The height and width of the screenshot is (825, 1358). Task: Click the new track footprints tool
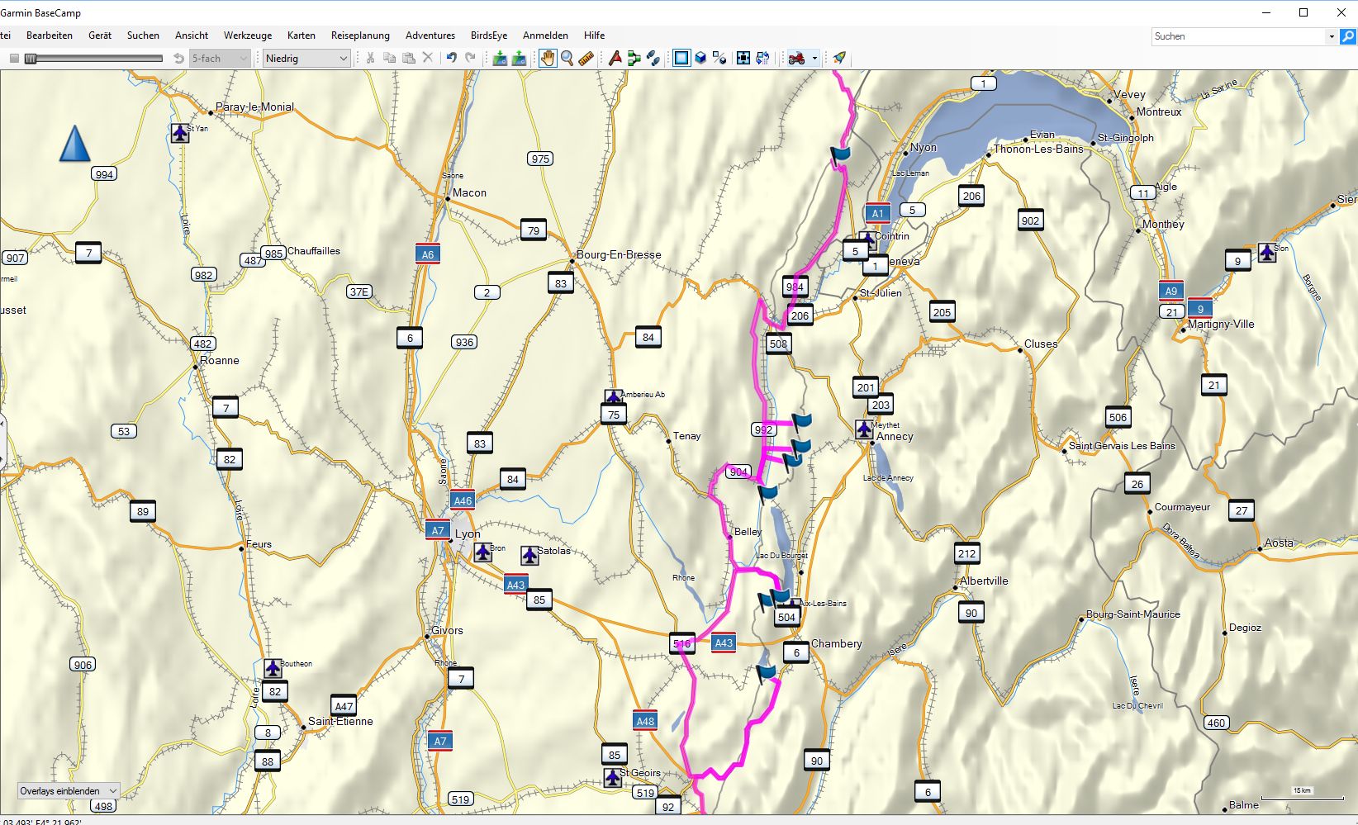[x=653, y=58]
